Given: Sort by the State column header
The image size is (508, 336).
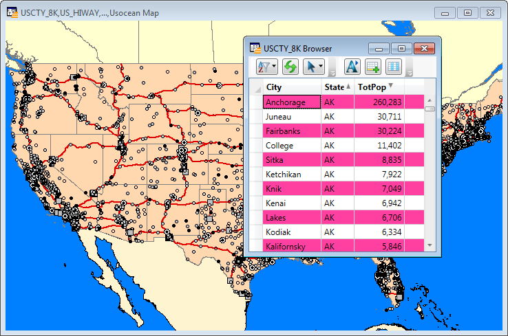Looking at the screenshot, I should pyautogui.click(x=337, y=87).
